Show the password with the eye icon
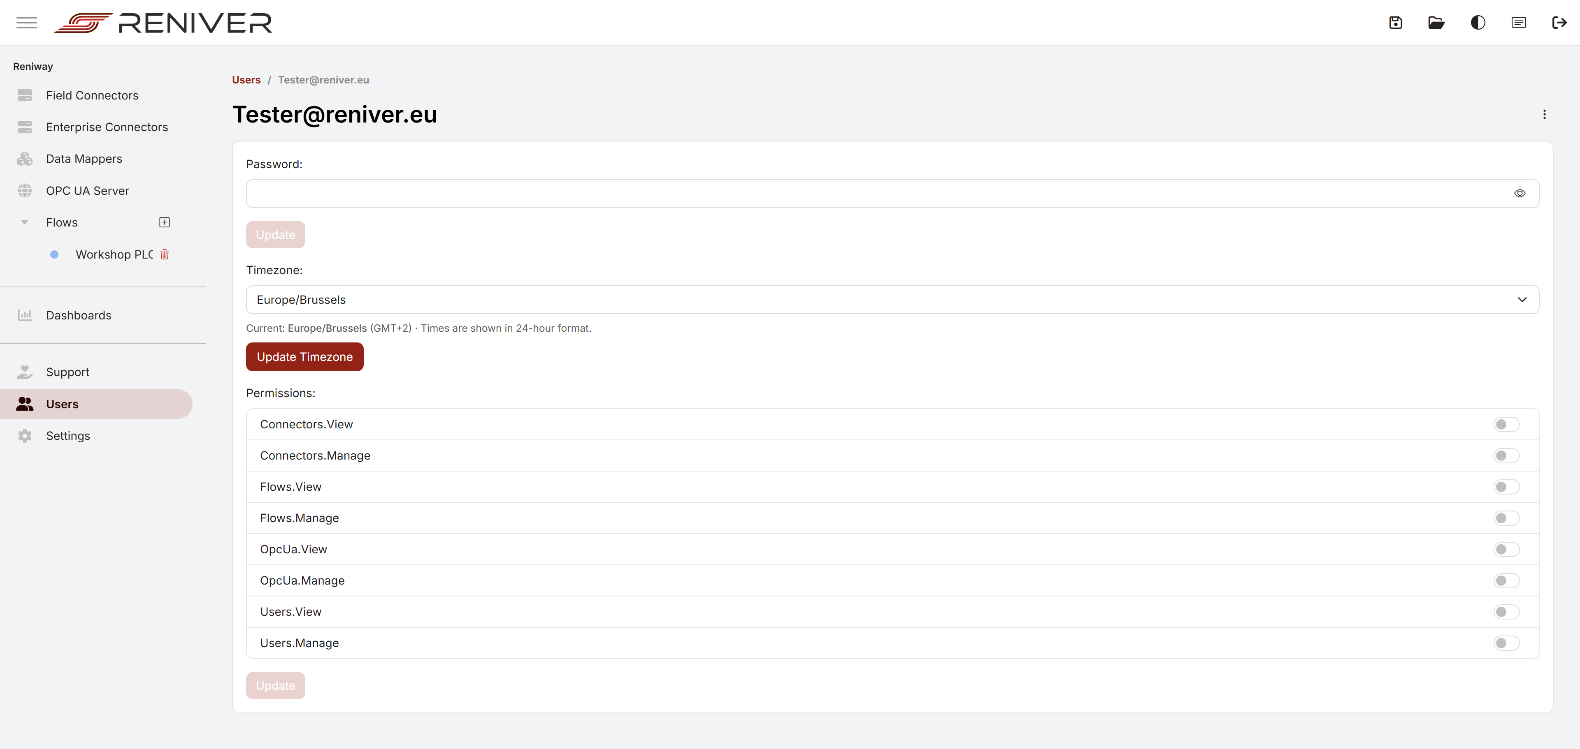 click(1520, 193)
